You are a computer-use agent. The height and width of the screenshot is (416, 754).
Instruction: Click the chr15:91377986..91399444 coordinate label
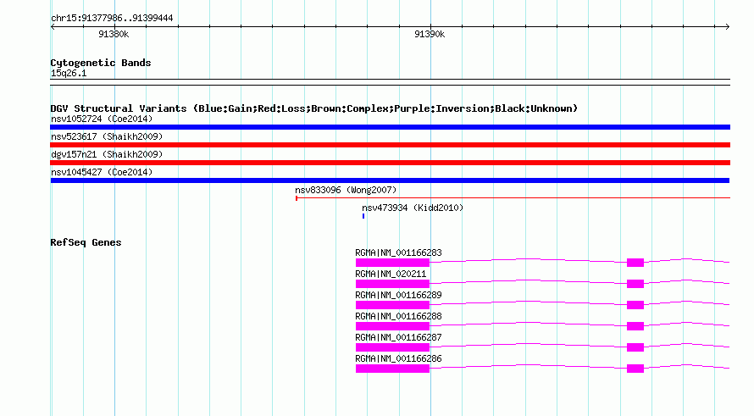112,18
